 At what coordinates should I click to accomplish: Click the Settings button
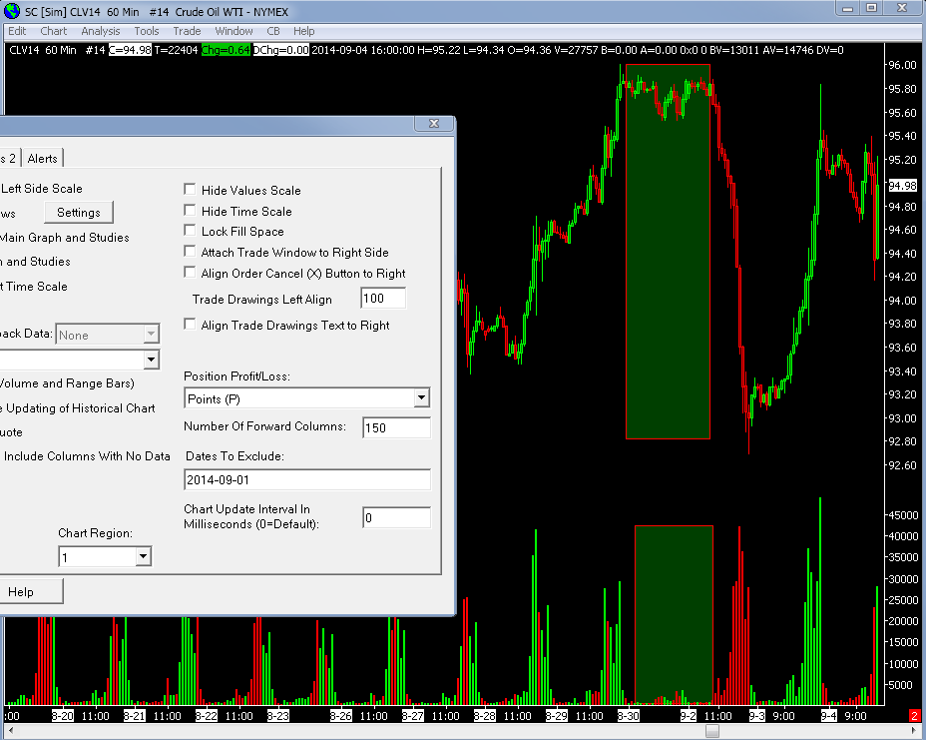[79, 212]
